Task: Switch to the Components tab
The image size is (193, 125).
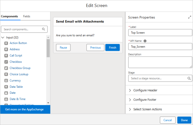Action: (x=10, y=16)
